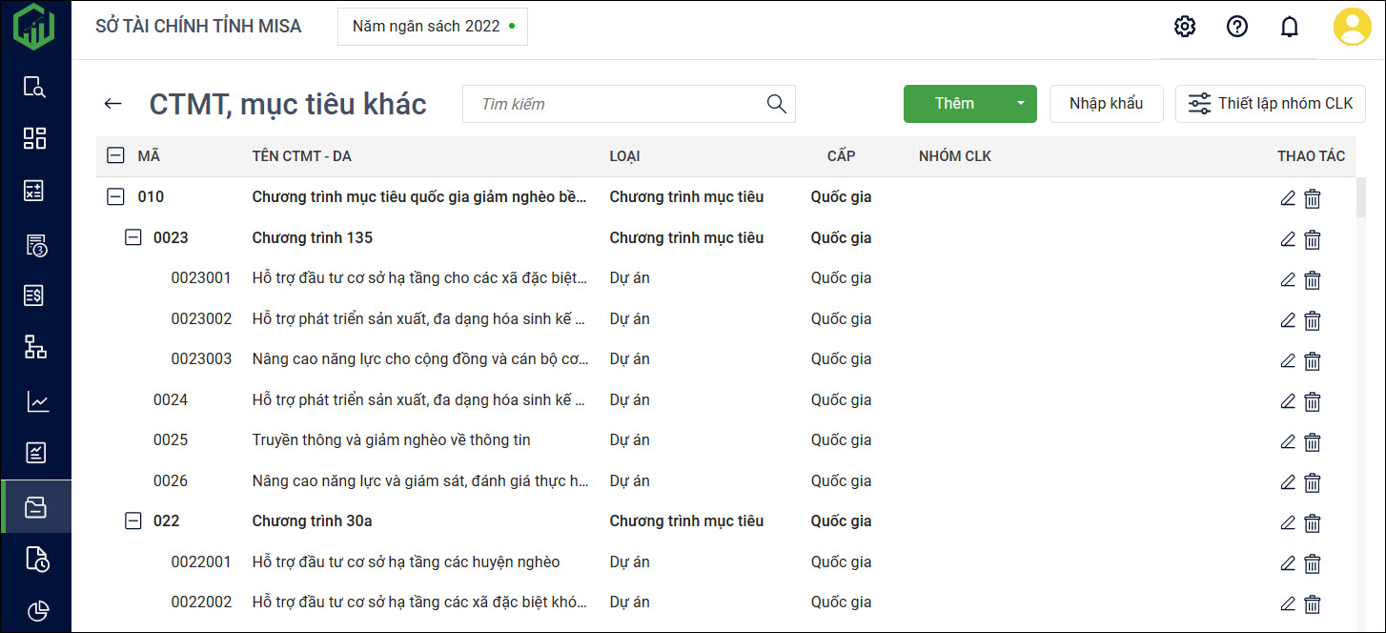This screenshot has height=633, width=1386.
Task: Edit row 010 with pencil icon
Action: tap(1288, 198)
